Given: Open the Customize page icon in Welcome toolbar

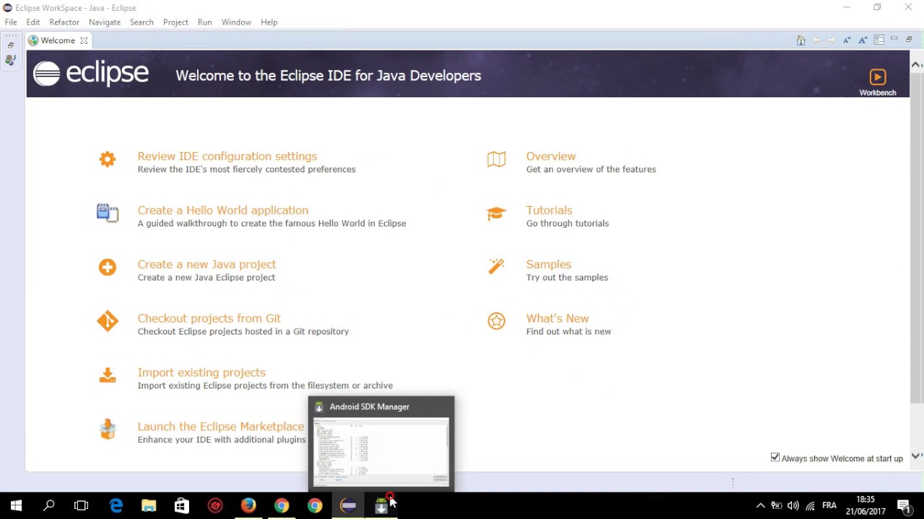Looking at the screenshot, I should tap(879, 40).
